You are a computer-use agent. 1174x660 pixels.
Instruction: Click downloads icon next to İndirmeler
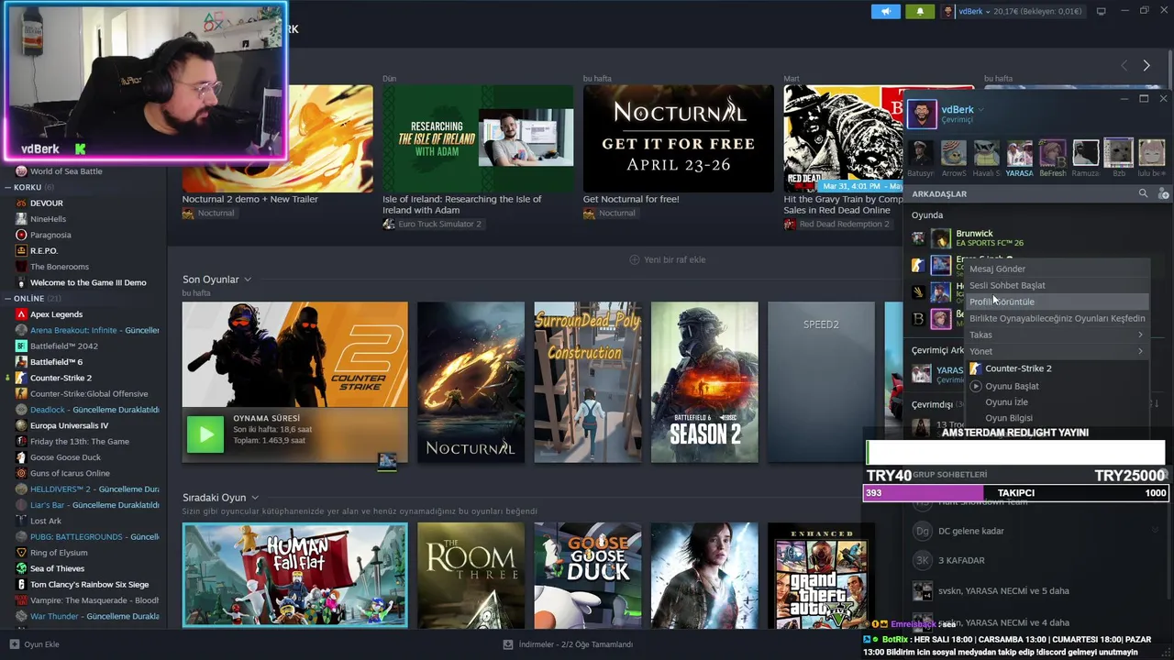click(x=508, y=644)
